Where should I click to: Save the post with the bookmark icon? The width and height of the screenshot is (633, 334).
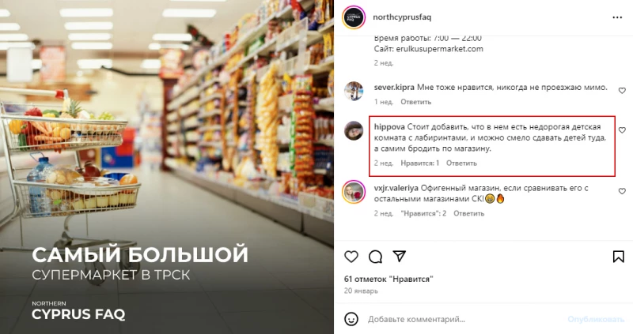click(618, 257)
